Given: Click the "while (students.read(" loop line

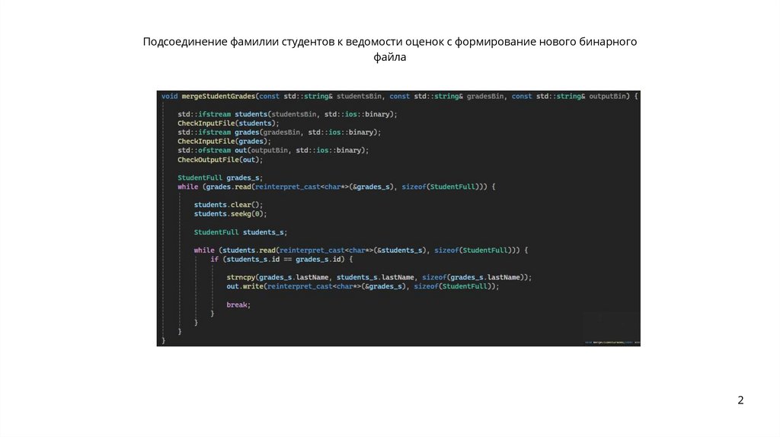Looking at the screenshot, I should (360, 250).
